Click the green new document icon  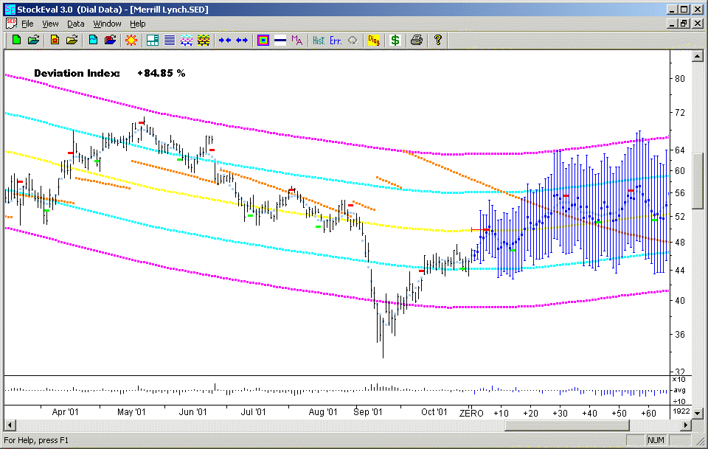(17, 40)
